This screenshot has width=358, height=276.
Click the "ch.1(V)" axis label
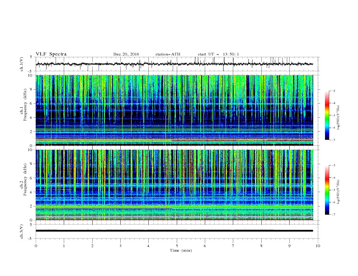(22, 64)
